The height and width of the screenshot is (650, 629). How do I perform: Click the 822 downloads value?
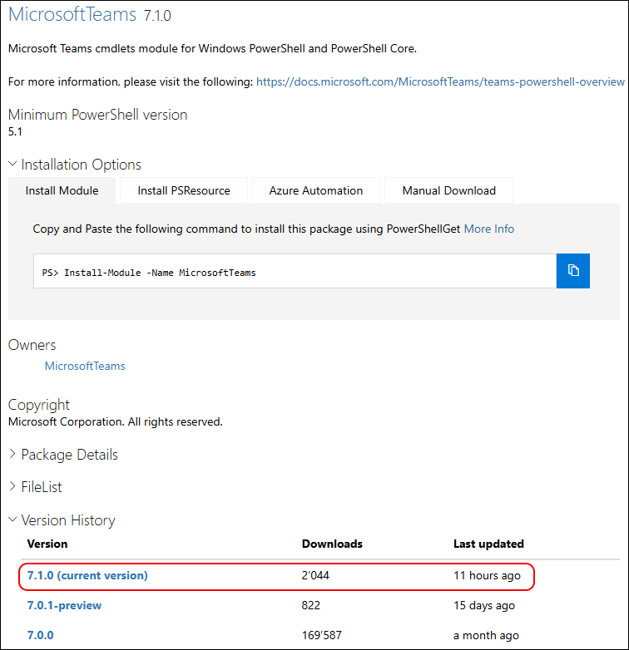[311, 605]
